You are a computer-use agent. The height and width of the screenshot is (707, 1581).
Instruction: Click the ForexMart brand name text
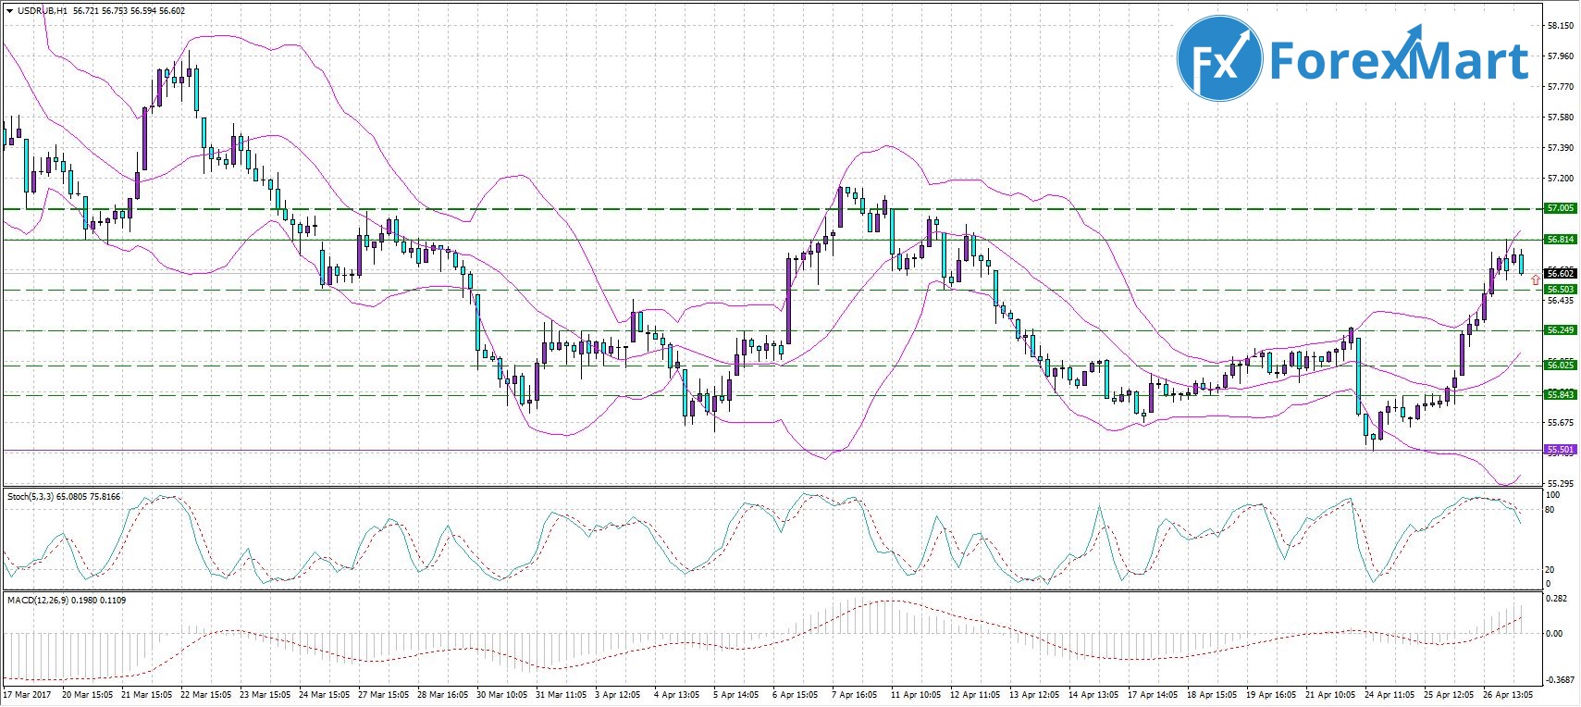(x=1398, y=61)
